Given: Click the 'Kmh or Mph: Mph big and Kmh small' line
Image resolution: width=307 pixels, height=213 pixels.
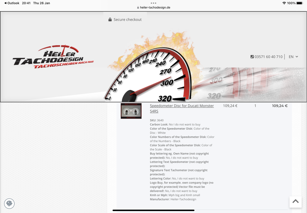Looking at the screenshot, I should [x=175, y=195].
